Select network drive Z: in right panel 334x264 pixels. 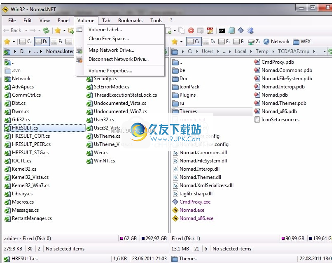click(254, 42)
